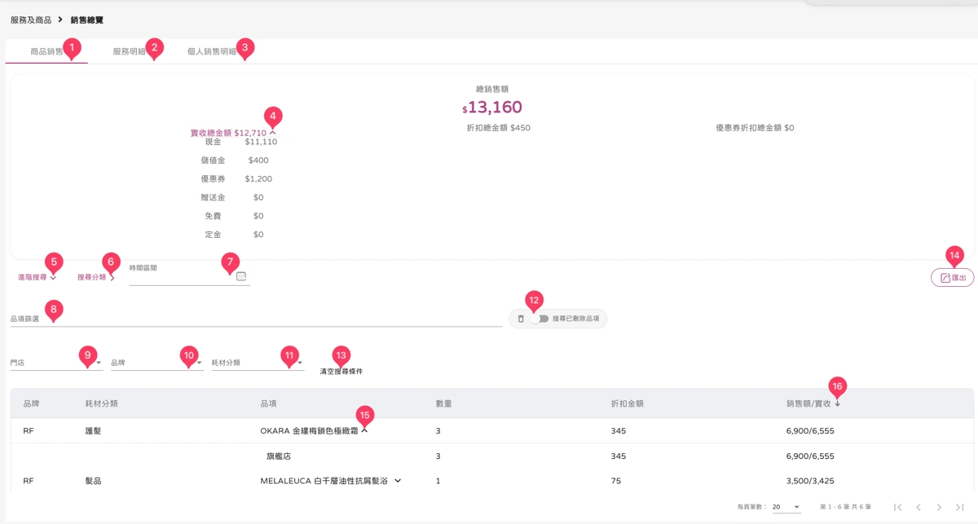
Task: Expand 進階搜尋 options
Action: pos(37,278)
